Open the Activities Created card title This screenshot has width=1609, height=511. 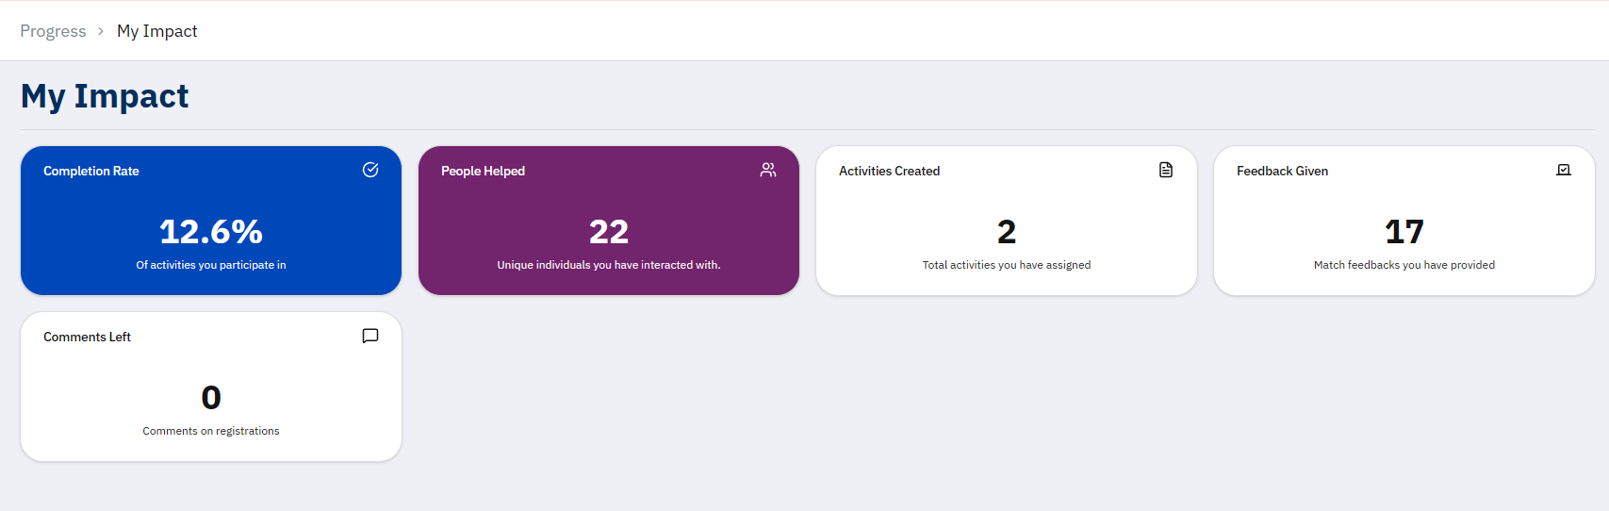click(889, 171)
